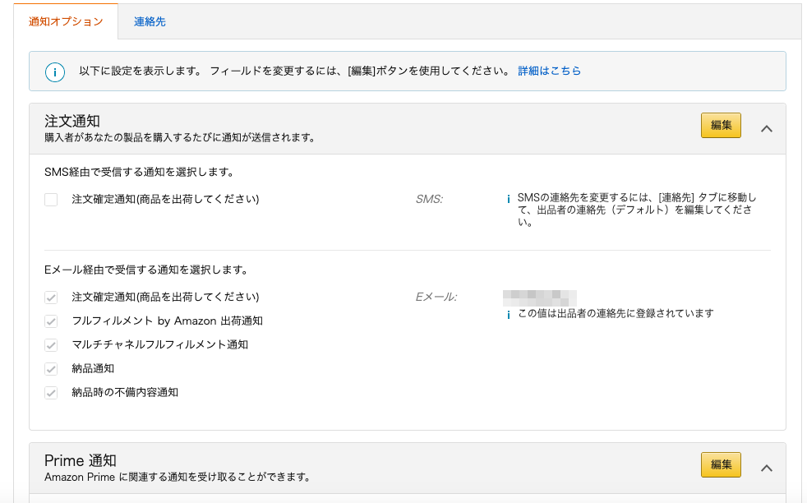Click the SMSの連絡先を変更するには note text
The image size is (807, 503).
click(x=637, y=210)
